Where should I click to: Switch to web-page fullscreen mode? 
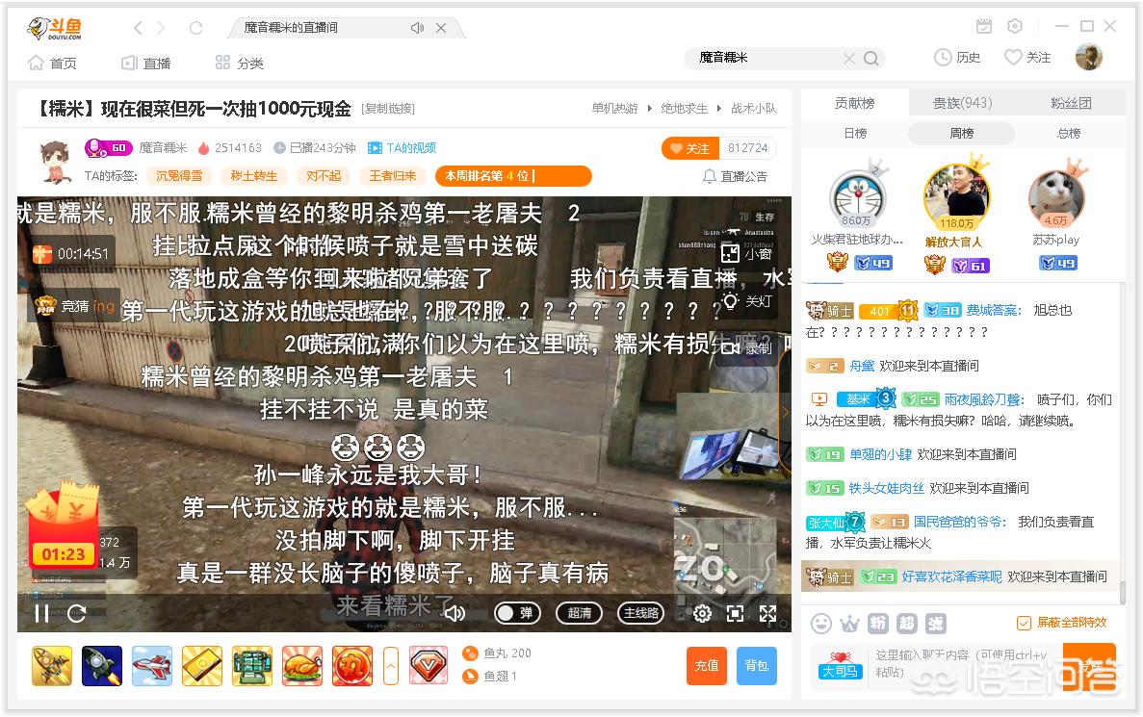point(736,613)
